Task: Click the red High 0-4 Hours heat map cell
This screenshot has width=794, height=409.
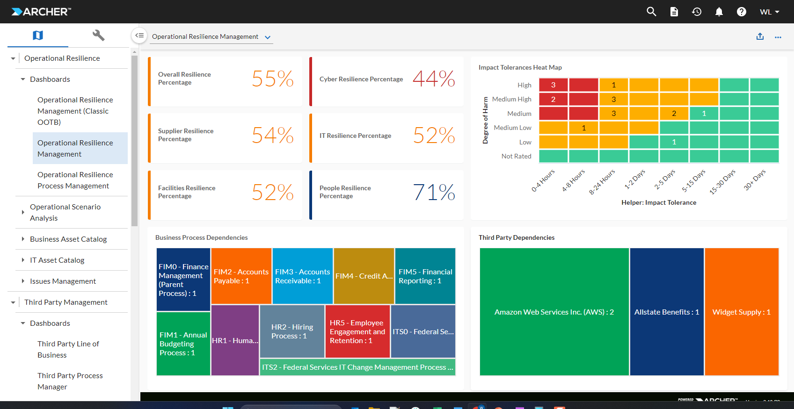Action: pyautogui.click(x=553, y=85)
